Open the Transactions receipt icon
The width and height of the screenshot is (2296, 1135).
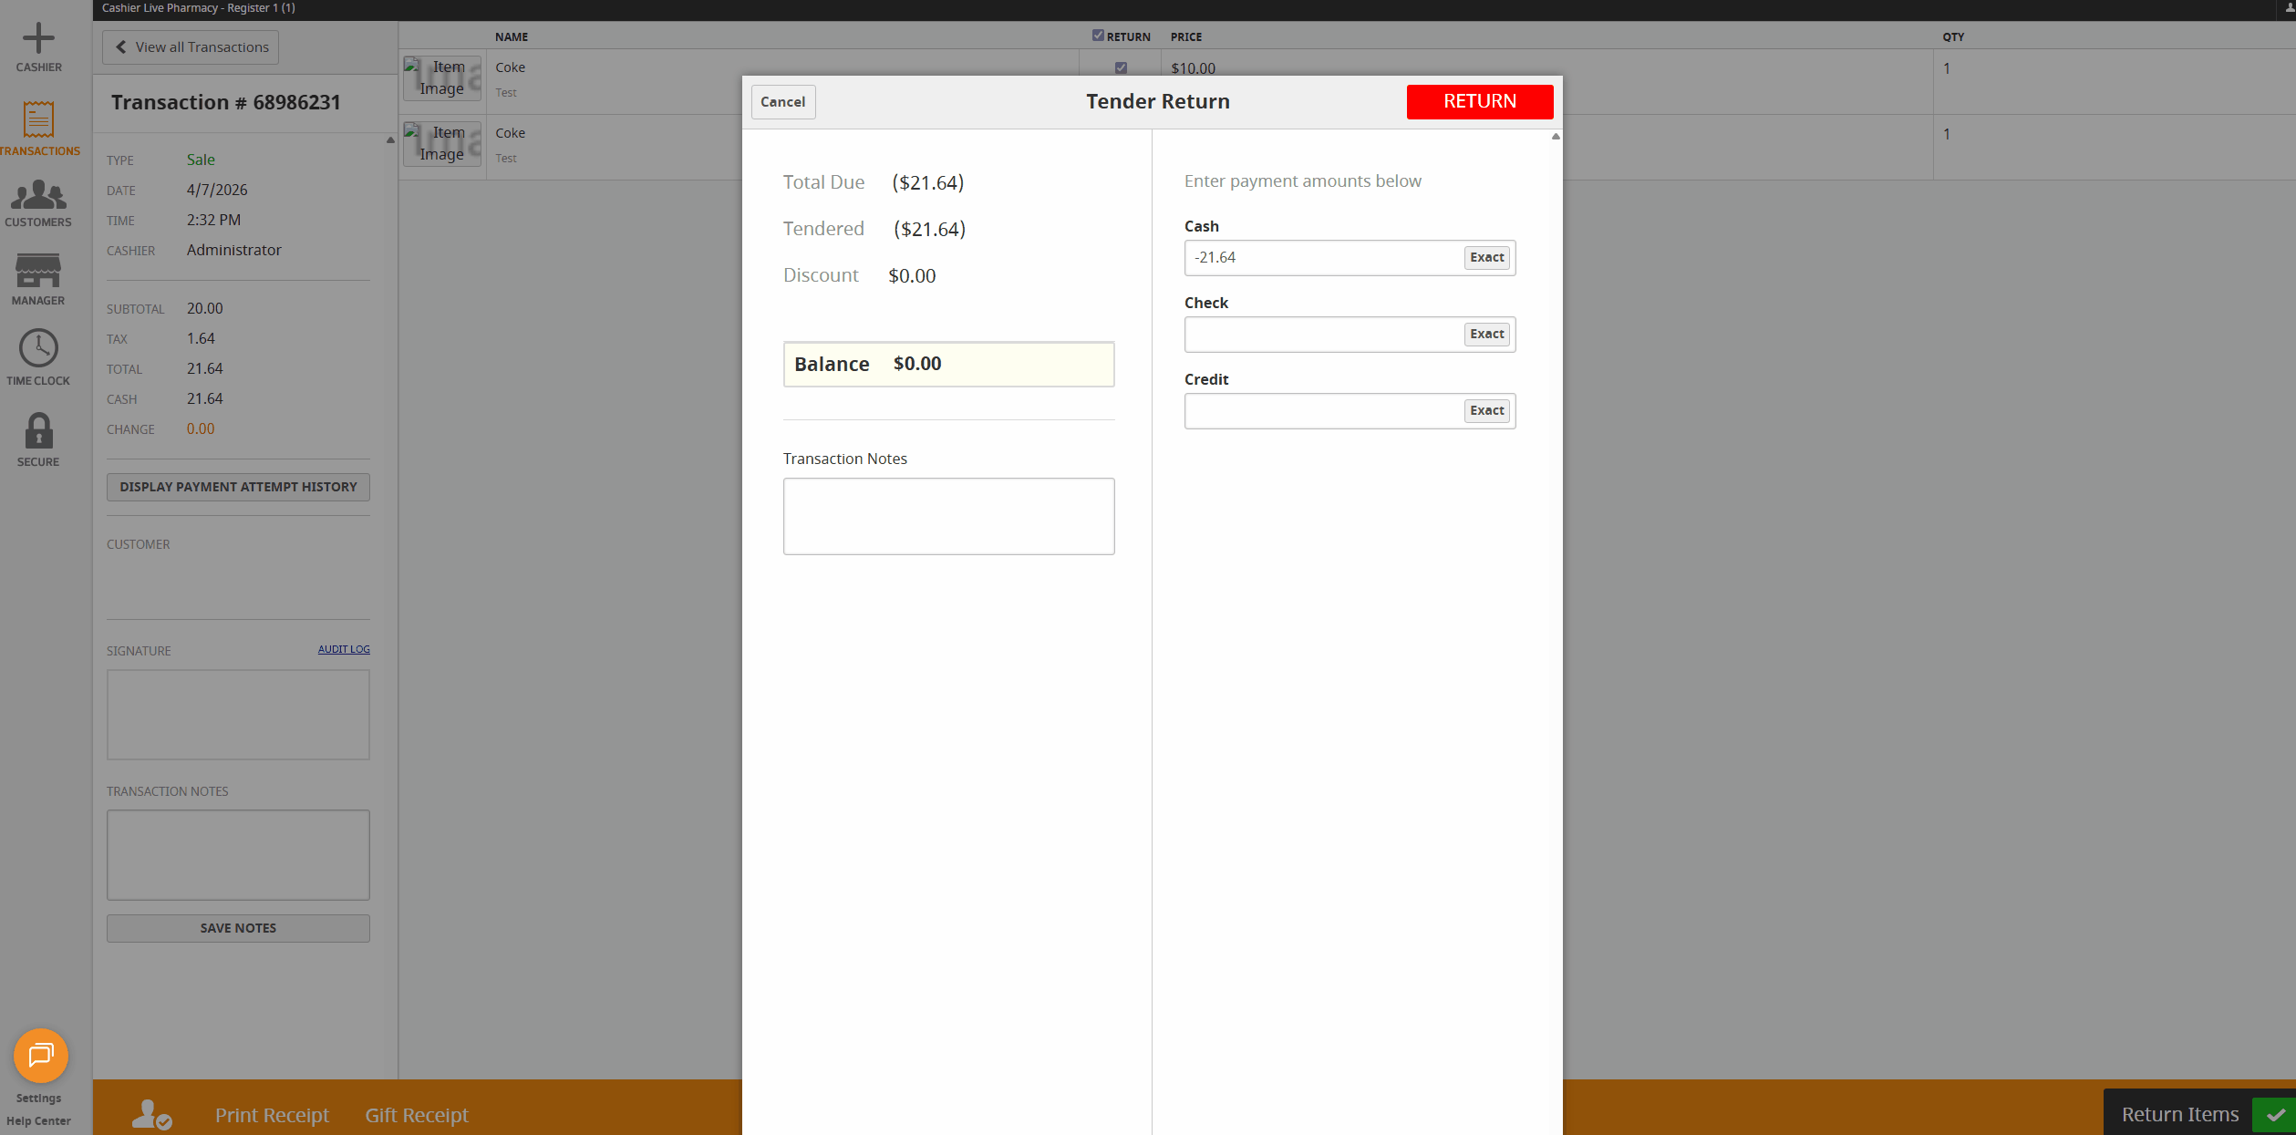click(38, 120)
